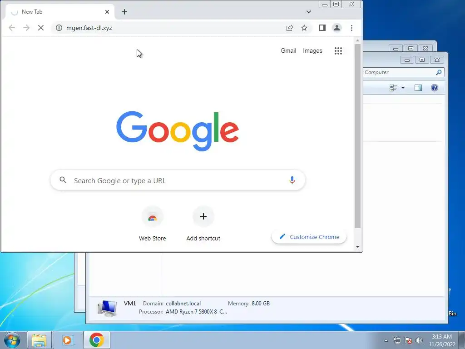This screenshot has height=349, width=465.
Task: Toggle Explorer preview pane icon
Action: [418, 88]
